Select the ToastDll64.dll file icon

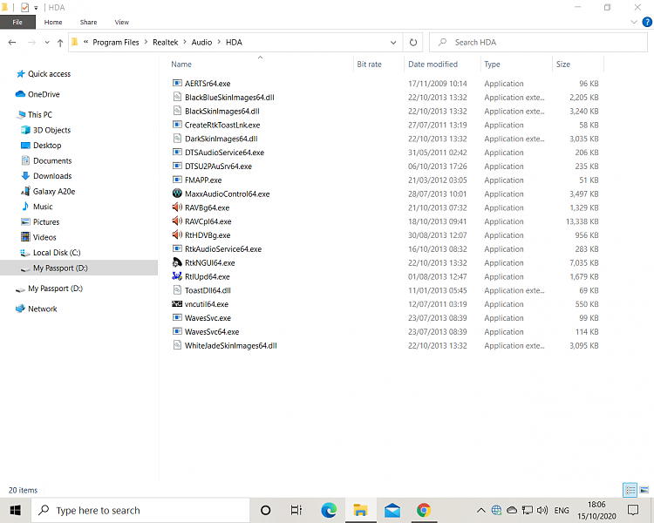point(177,290)
